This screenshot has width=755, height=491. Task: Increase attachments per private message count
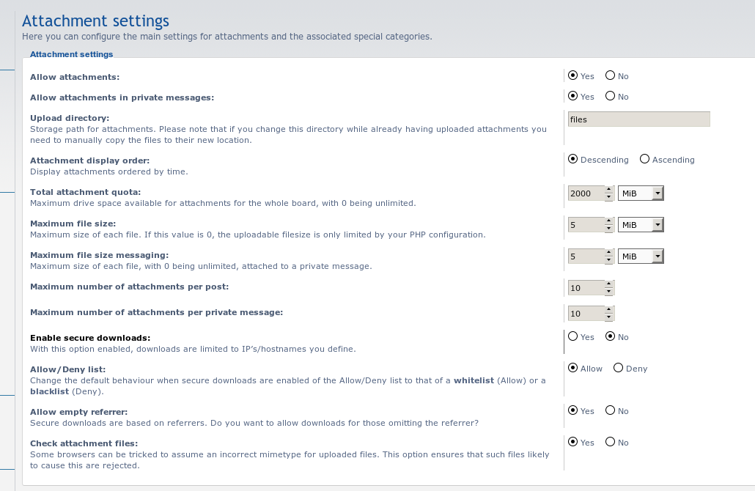609,309
